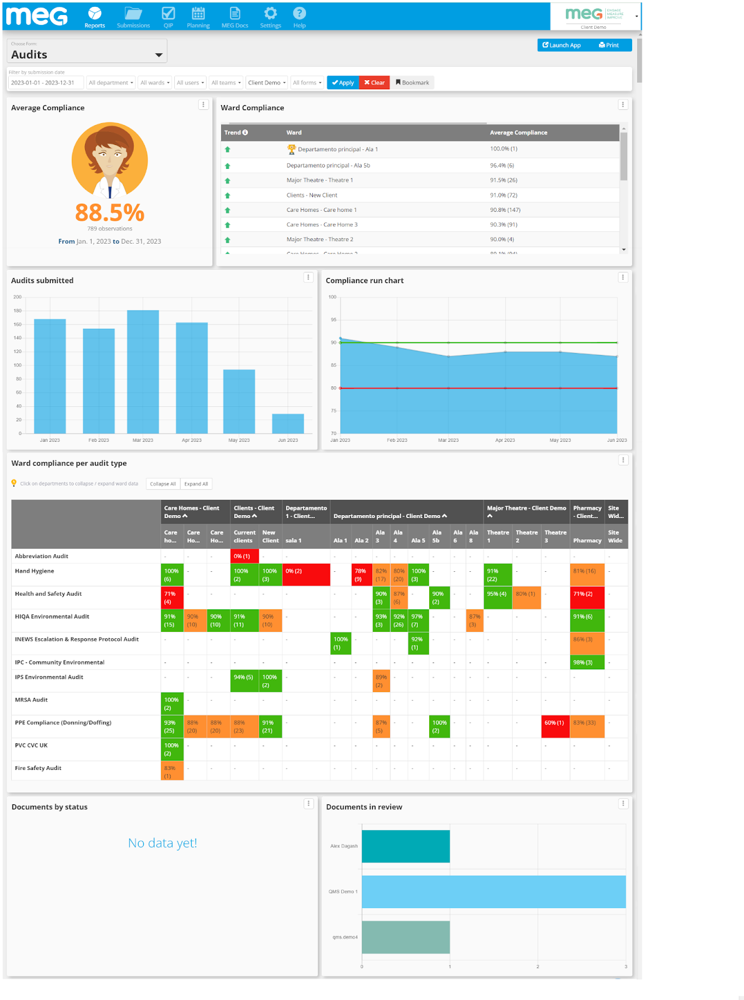Open the All wards filter dropdown
The image size is (744, 1000).
[155, 82]
